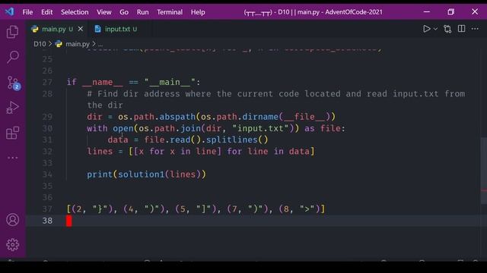Click the list of tuples on line 37
The height and width of the screenshot is (273, 487).
pos(196,209)
